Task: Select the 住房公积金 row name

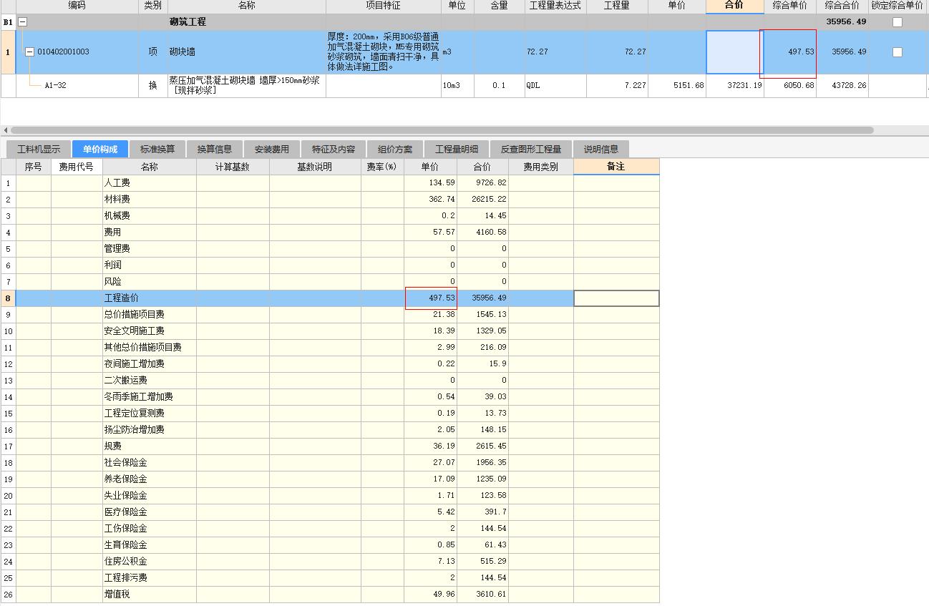Action: tap(126, 562)
